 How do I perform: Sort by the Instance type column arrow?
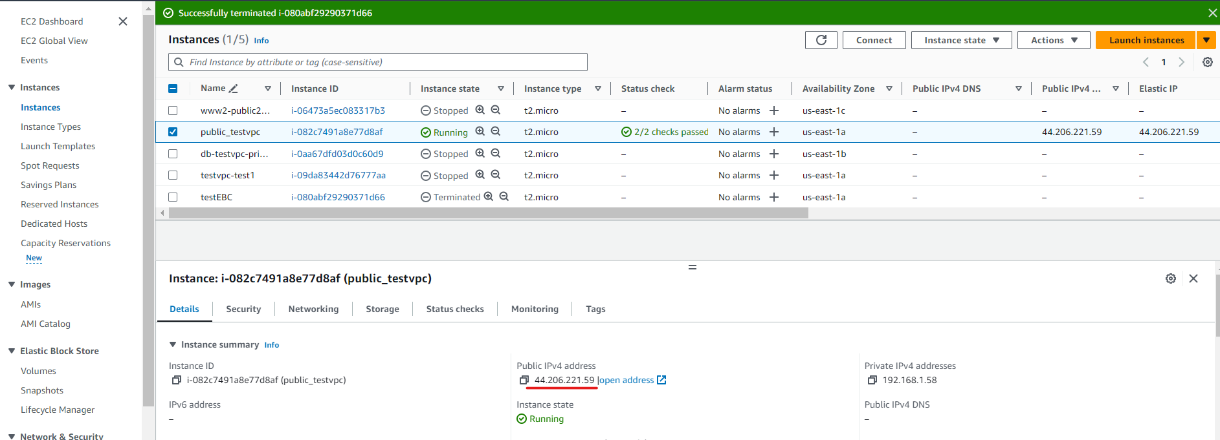(x=598, y=89)
